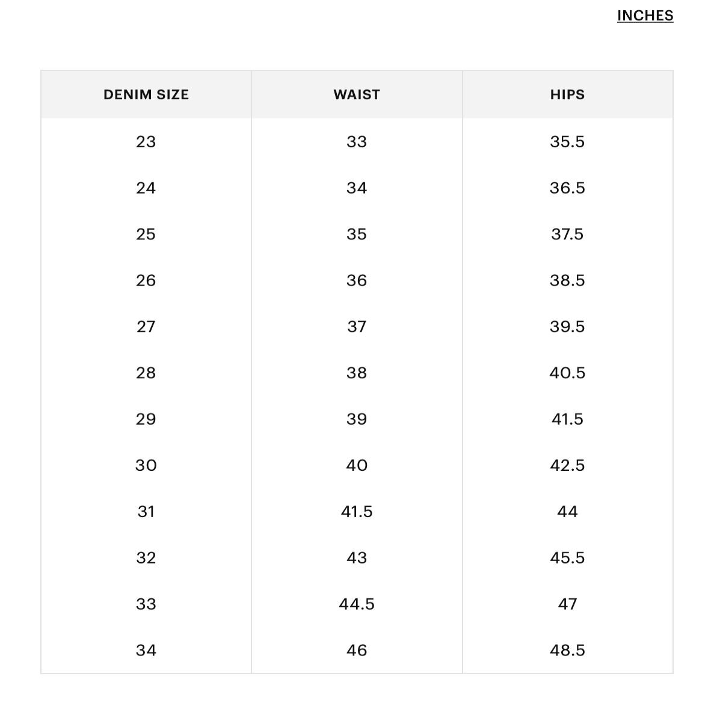Click the INCHES unit link
Viewport: 717px width, 718px height.
pyautogui.click(x=645, y=16)
